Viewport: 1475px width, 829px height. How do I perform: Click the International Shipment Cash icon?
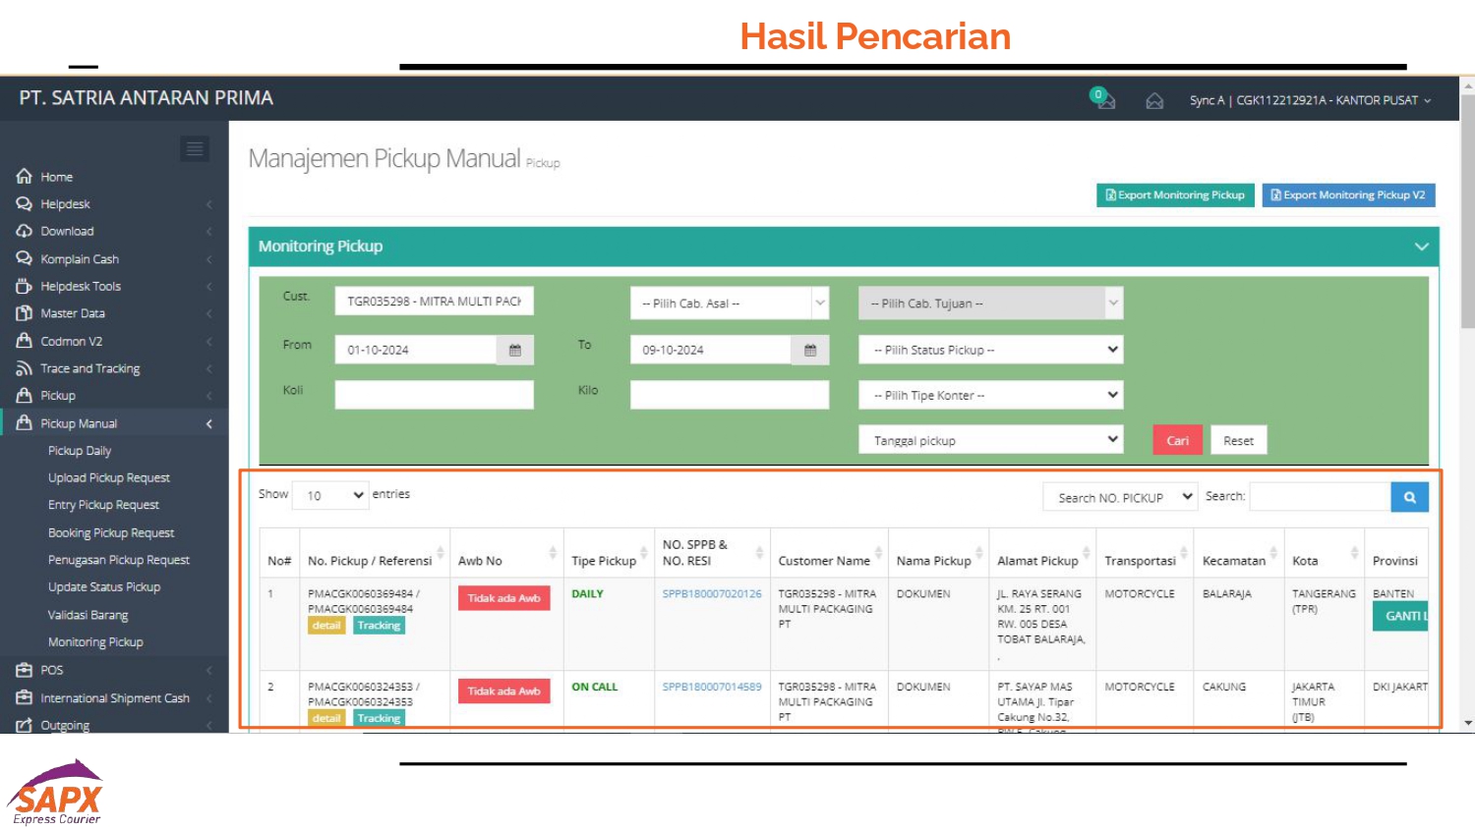click(25, 698)
